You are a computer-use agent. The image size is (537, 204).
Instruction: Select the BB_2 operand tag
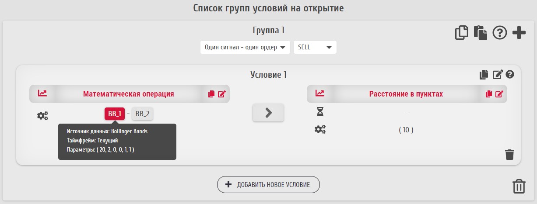pos(142,114)
